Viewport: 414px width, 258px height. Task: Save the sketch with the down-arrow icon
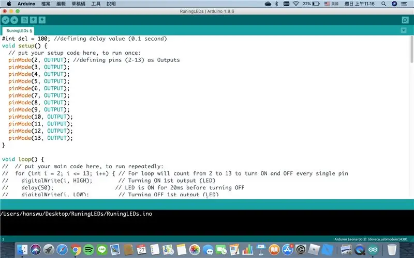[x=42, y=20]
